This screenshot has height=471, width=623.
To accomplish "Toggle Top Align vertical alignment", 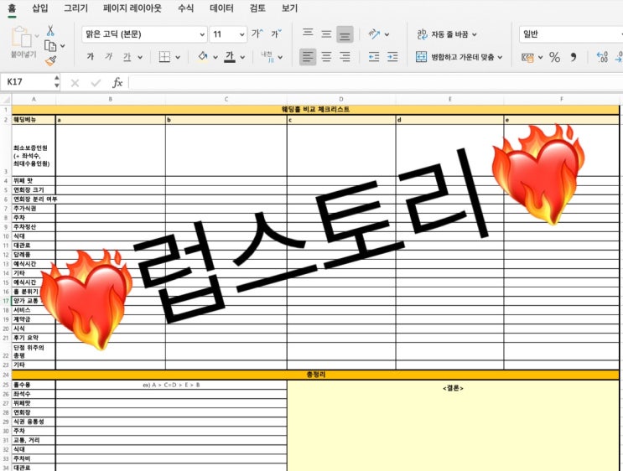I will point(308,33).
